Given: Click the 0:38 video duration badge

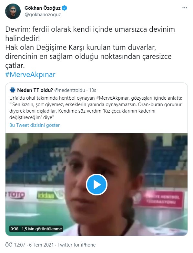Looking at the screenshot, I should point(15,229).
